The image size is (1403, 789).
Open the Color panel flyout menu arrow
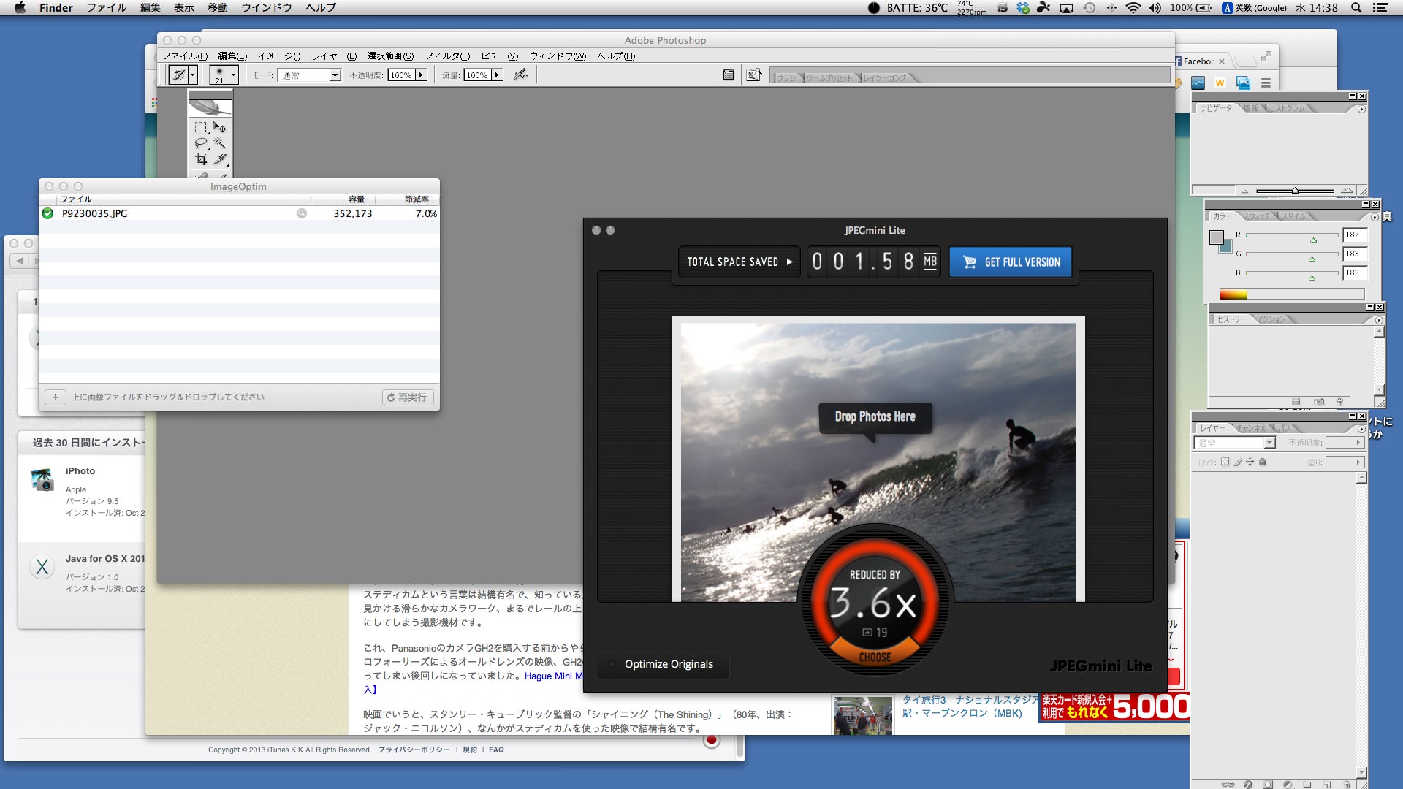click(1375, 218)
